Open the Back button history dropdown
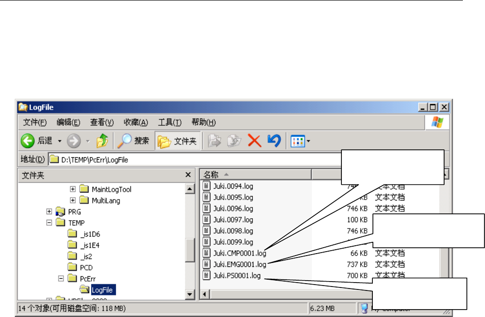 [60, 141]
